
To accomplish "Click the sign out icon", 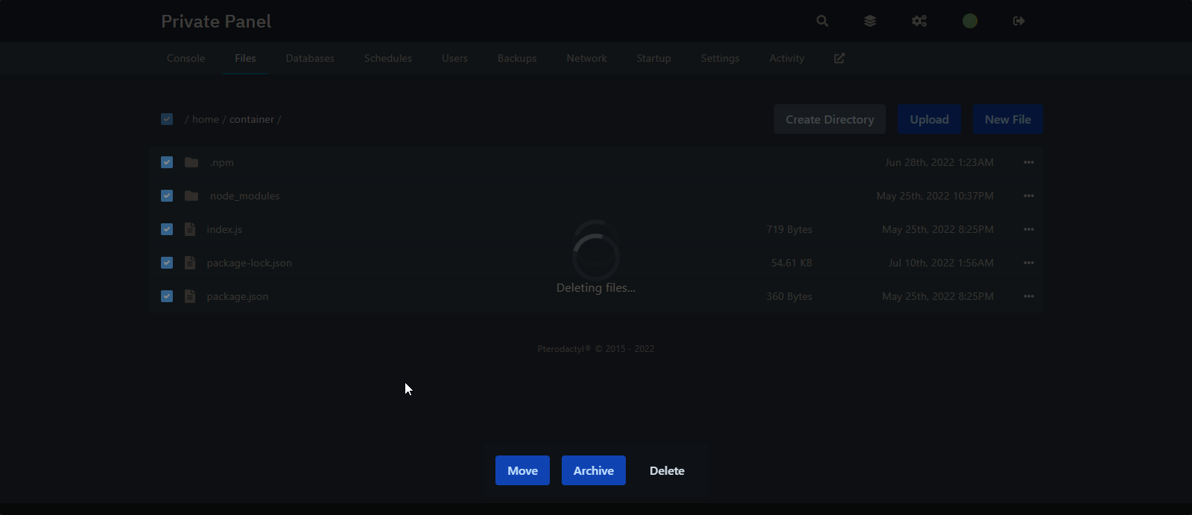I will (1019, 21).
